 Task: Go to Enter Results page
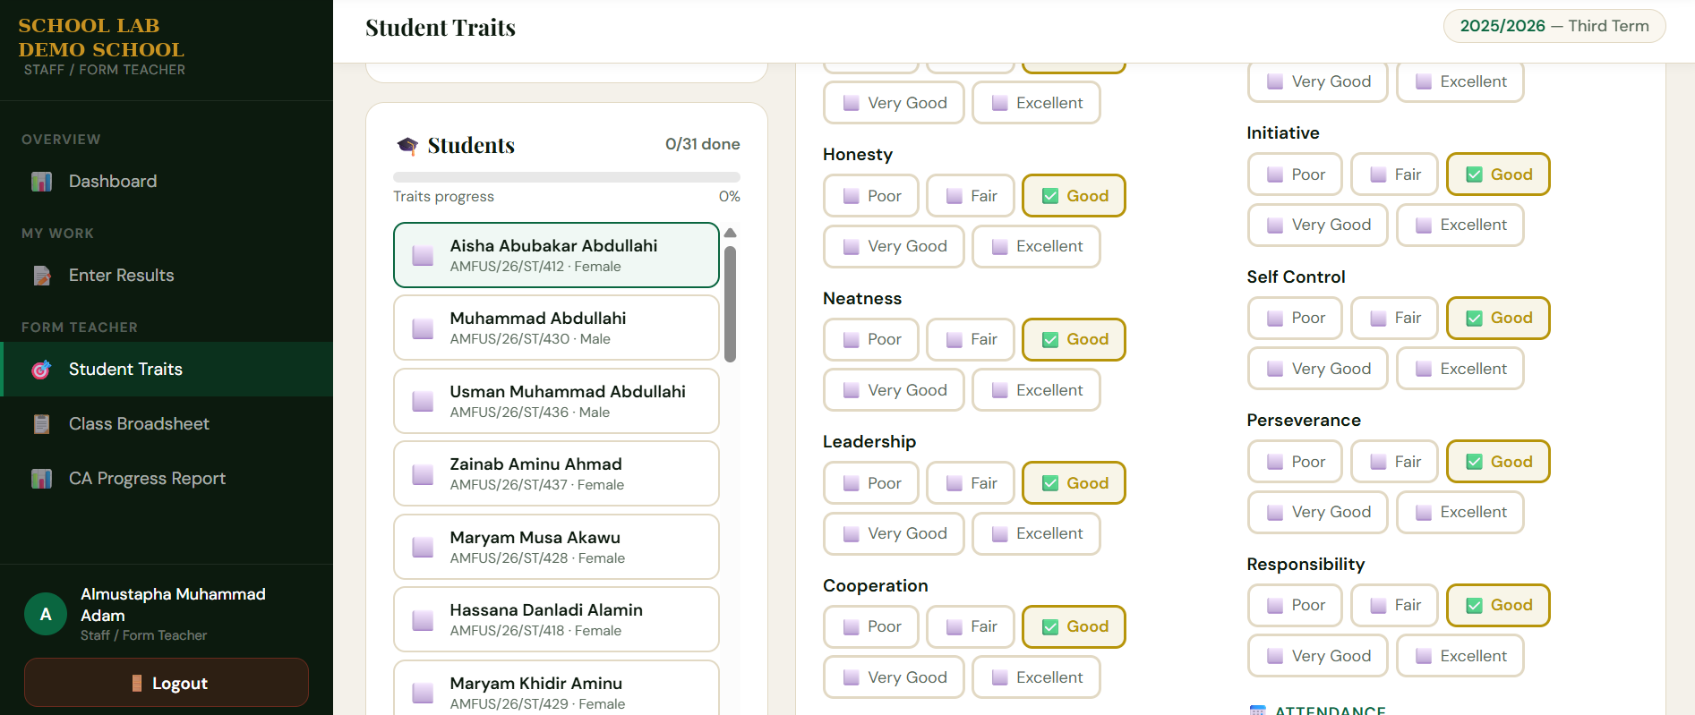167,276
